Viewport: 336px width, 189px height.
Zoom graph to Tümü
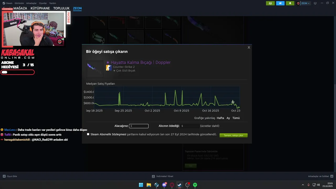pyautogui.click(x=236, y=118)
